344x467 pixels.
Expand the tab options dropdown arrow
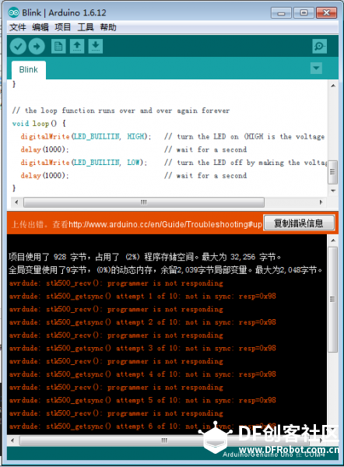316,68
